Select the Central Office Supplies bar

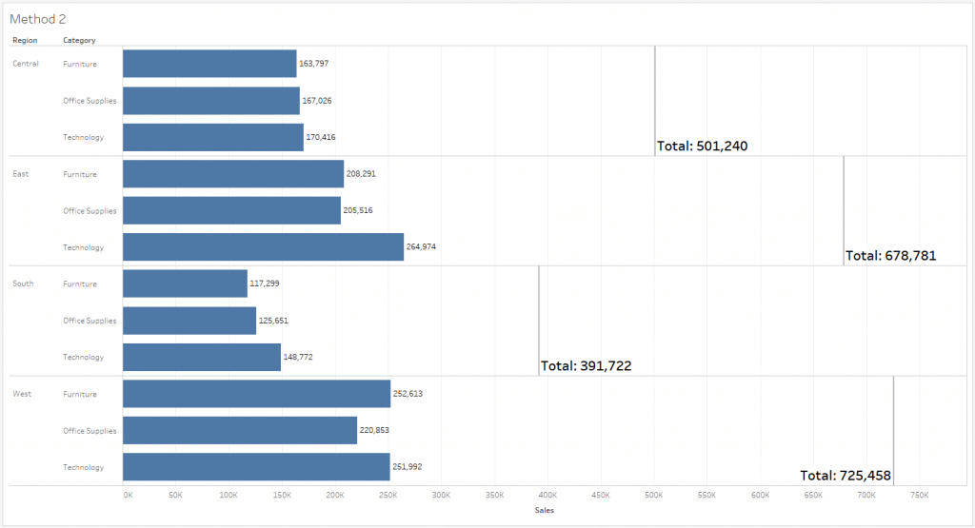point(211,101)
